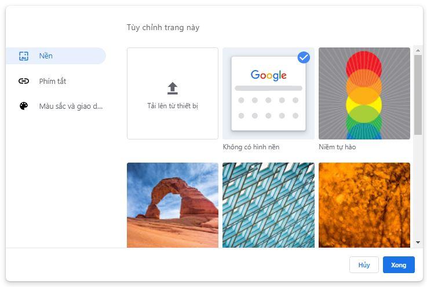Select the orange texture thumbnail
This screenshot has height=287, width=427.
[364, 205]
